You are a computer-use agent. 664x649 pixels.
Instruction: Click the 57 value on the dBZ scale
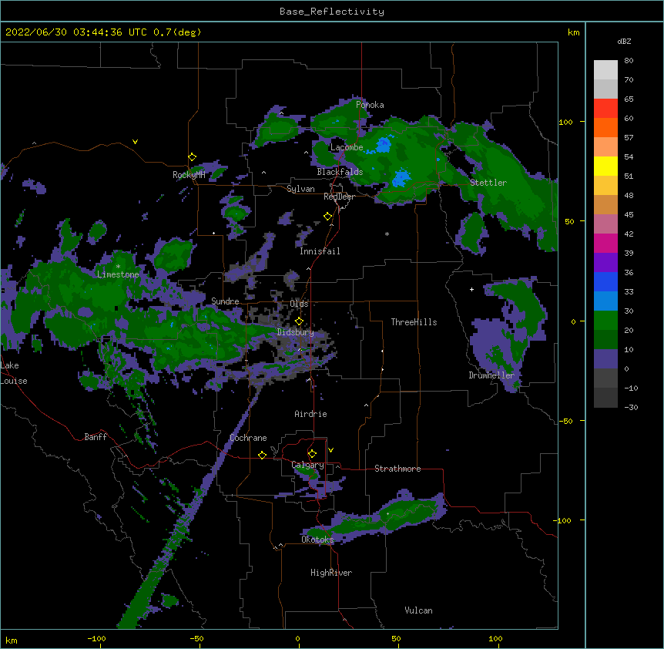point(629,138)
